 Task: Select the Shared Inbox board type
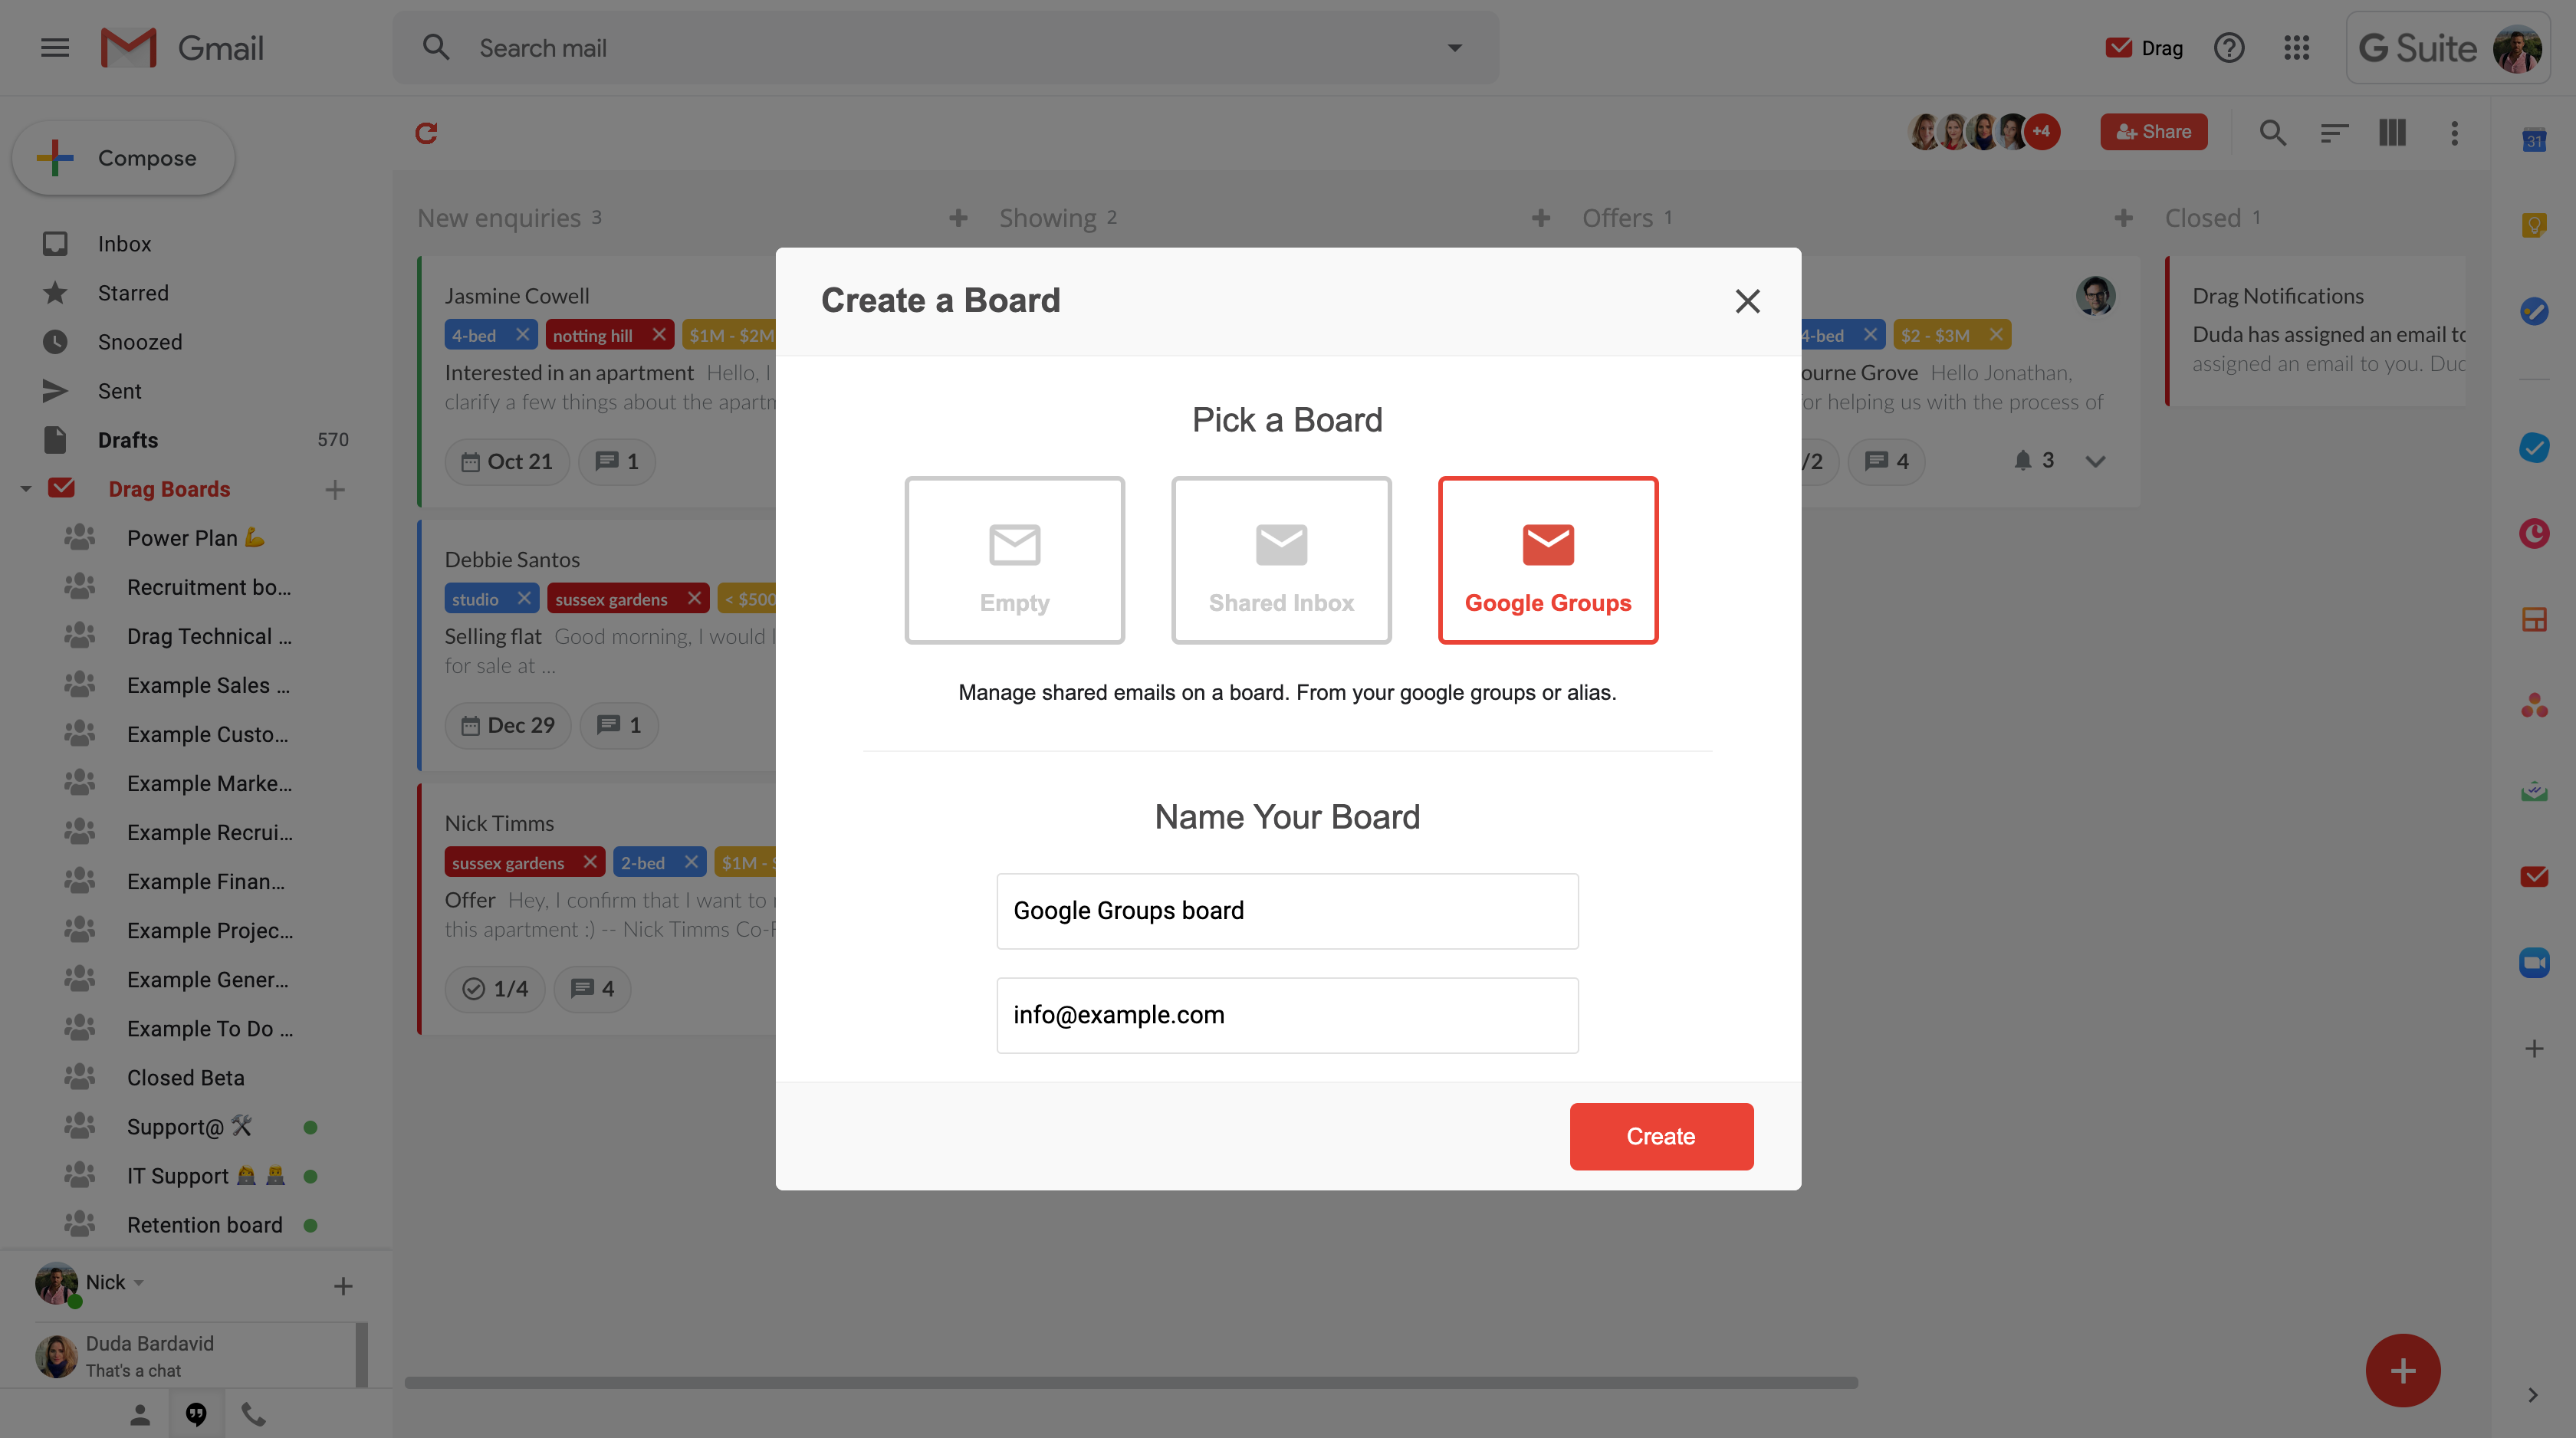1281,560
